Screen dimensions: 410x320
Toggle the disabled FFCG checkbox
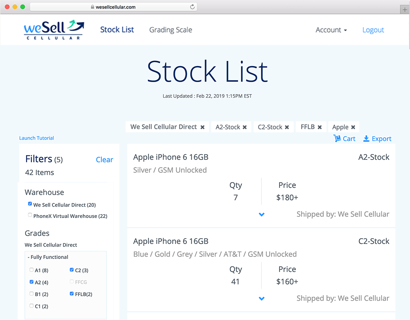(x=72, y=282)
